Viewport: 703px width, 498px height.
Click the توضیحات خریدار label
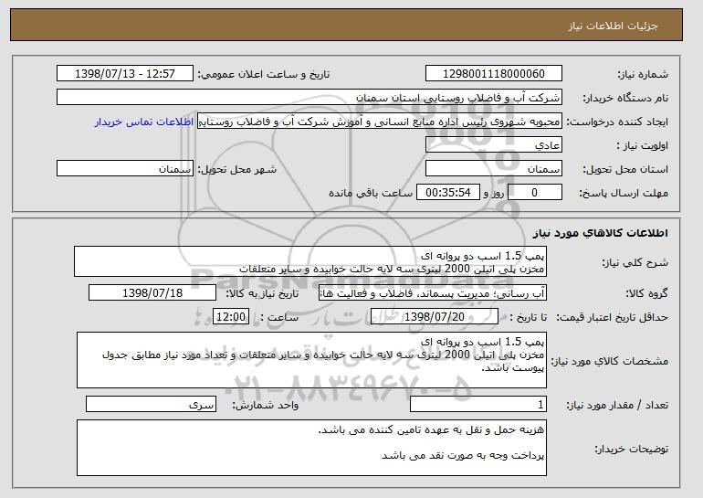(632, 449)
